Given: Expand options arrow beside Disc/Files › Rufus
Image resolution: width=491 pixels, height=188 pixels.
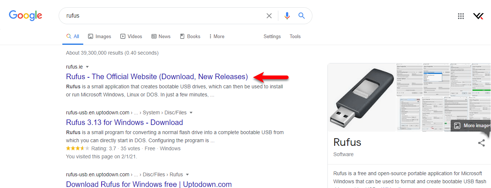Looking at the screenshot, I should [187, 174].
